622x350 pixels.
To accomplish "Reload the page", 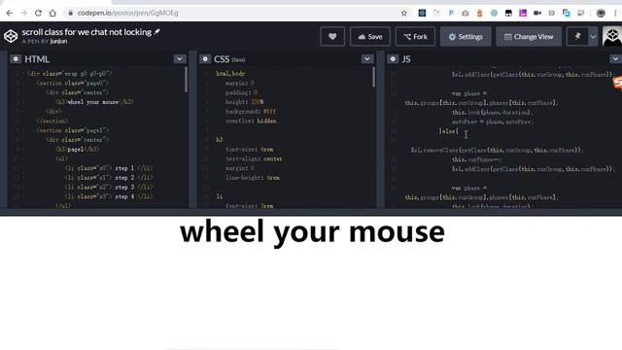I will 38,13.
